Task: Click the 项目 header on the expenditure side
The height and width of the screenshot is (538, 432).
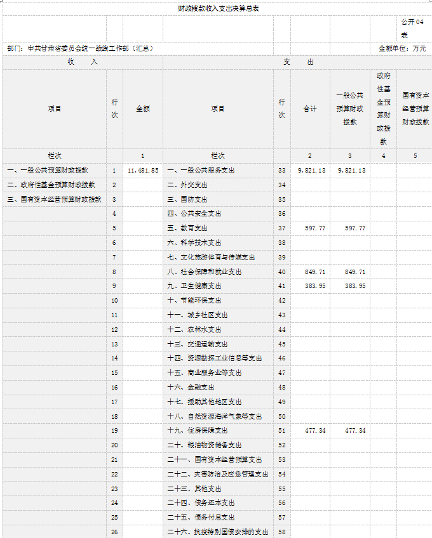Action: [x=217, y=108]
